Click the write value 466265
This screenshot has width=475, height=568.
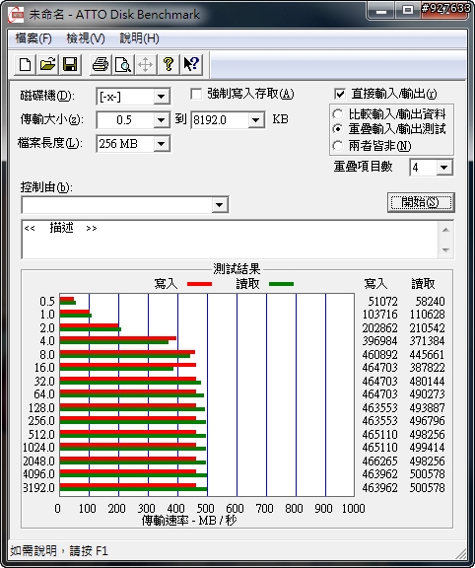[379, 461]
